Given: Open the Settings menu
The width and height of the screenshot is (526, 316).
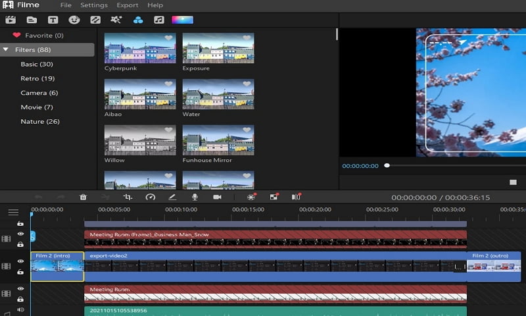Looking at the screenshot, I should coord(94,5).
